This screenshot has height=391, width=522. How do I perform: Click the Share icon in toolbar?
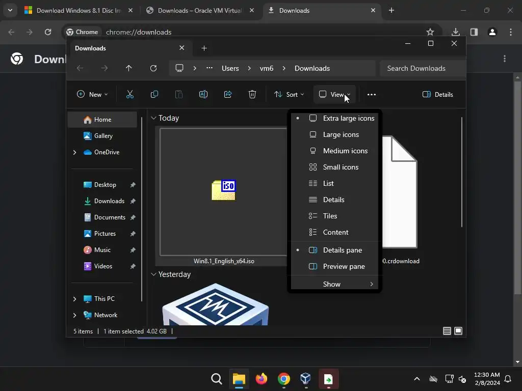click(x=228, y=94)
